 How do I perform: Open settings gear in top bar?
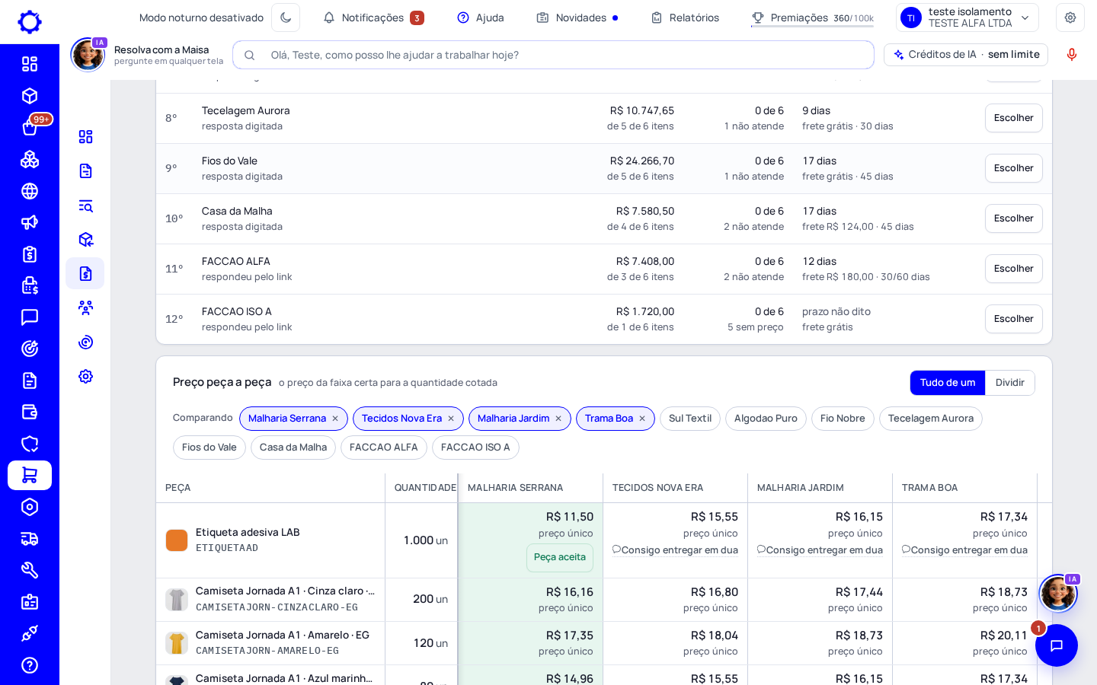pos(1070,18)
